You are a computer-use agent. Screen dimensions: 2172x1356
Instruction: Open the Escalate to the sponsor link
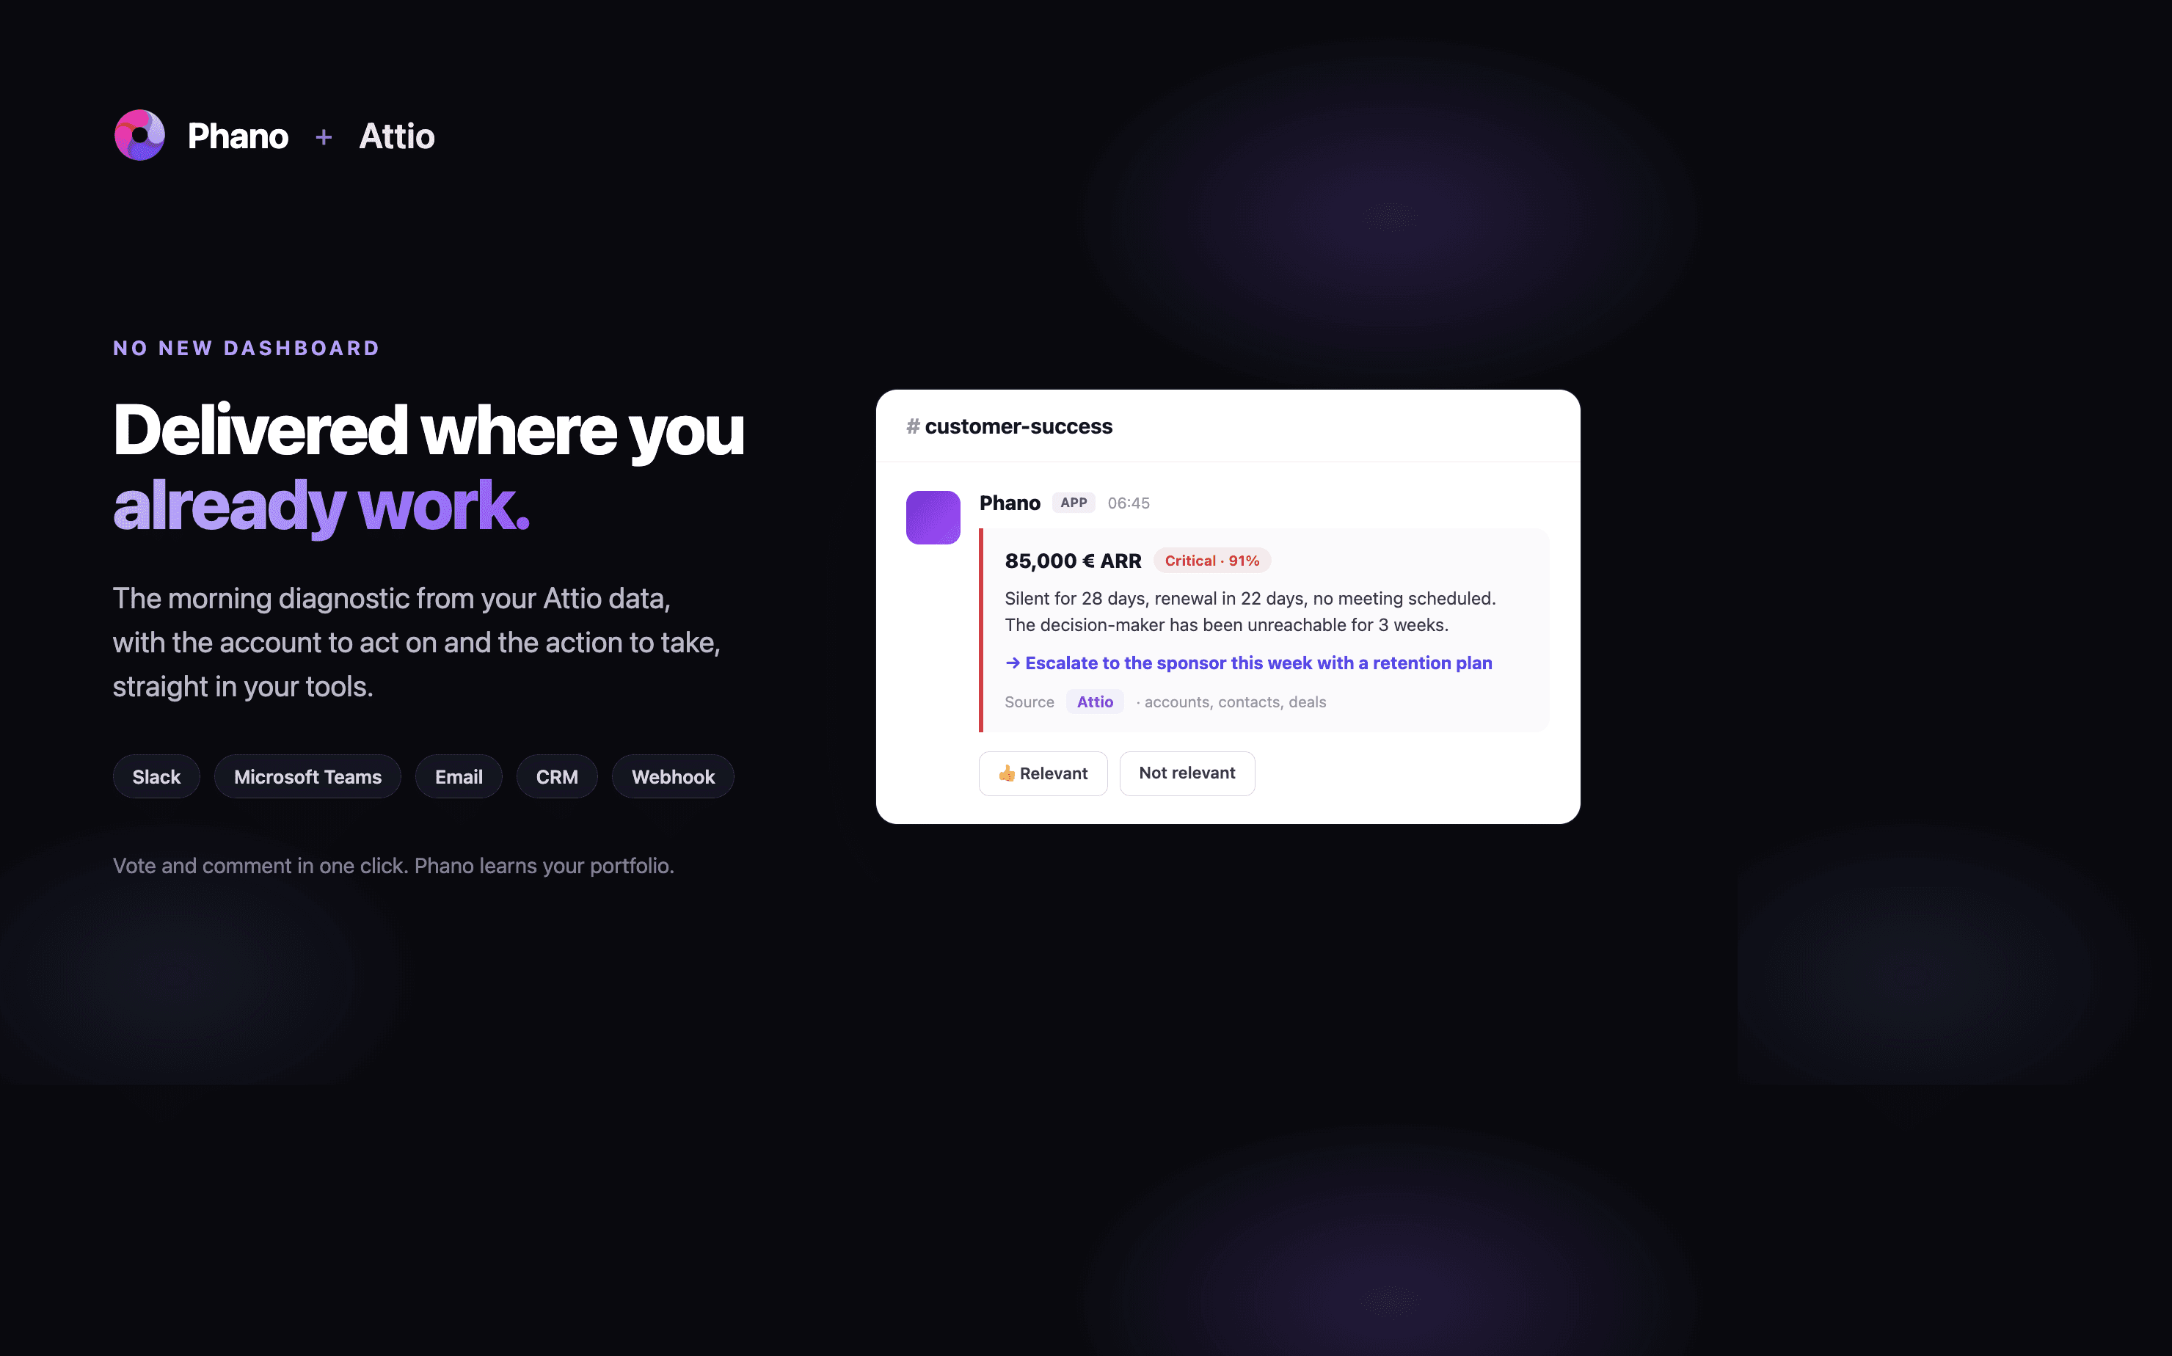1258,663
